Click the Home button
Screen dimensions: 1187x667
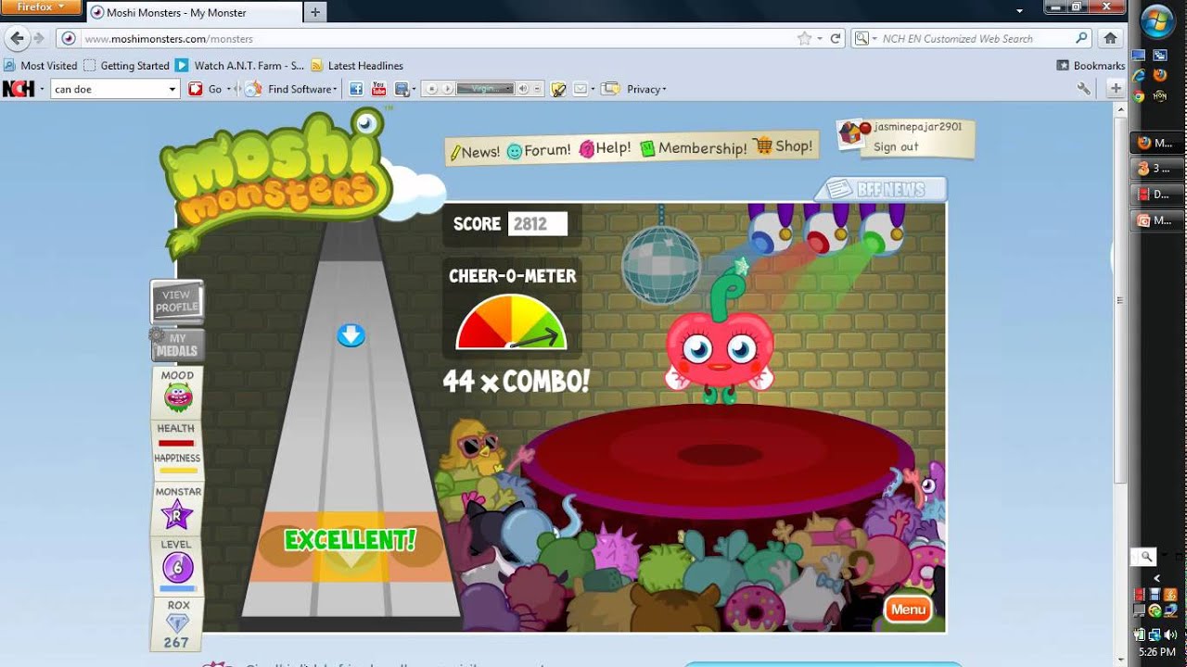pyautogui.click(x=1110, y=38)
